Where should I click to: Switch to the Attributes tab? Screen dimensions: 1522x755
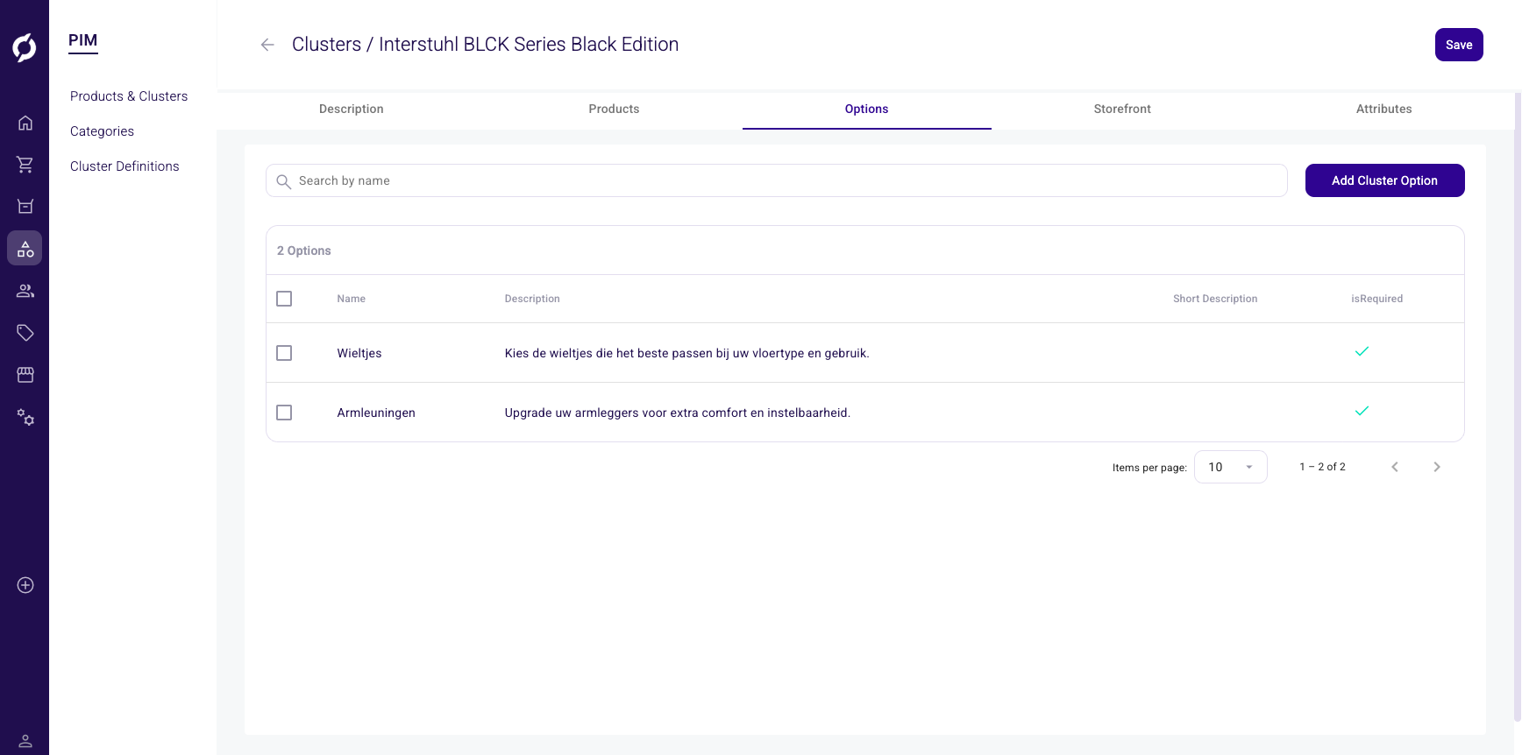point(1383,109)
